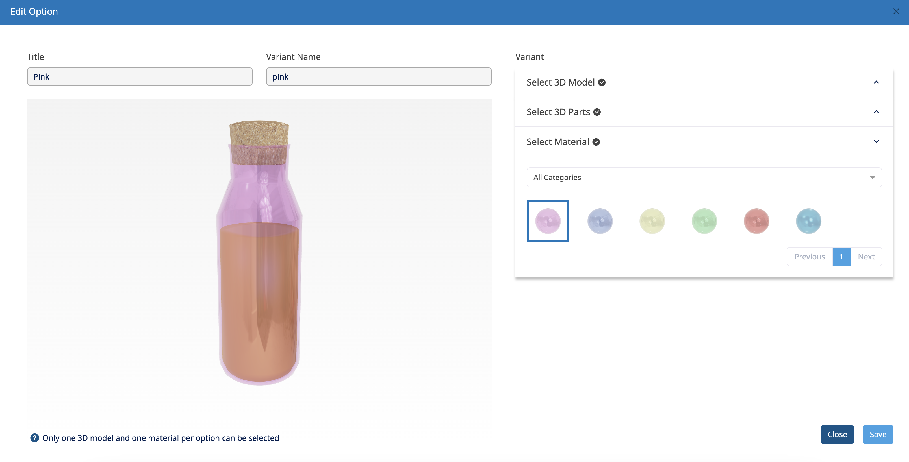Select the pink glass material swatch

[548, 221]
